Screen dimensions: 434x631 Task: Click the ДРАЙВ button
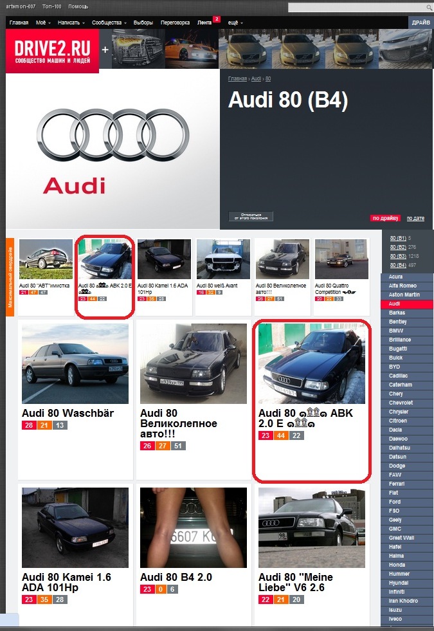tap(420, 23)
